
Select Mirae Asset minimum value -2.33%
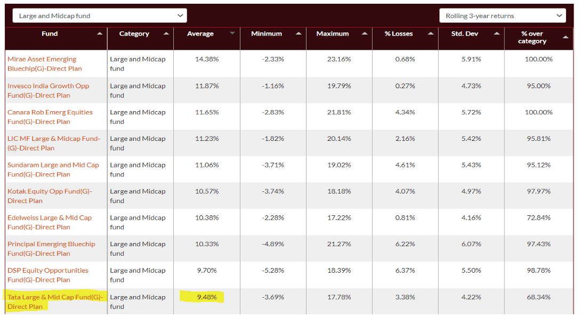click(x=273, y=59)
